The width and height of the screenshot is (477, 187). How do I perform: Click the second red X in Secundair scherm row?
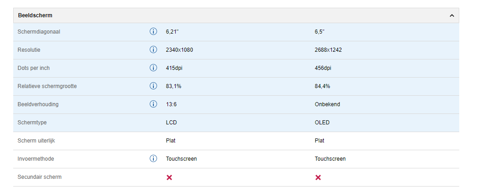click(318, 177)
